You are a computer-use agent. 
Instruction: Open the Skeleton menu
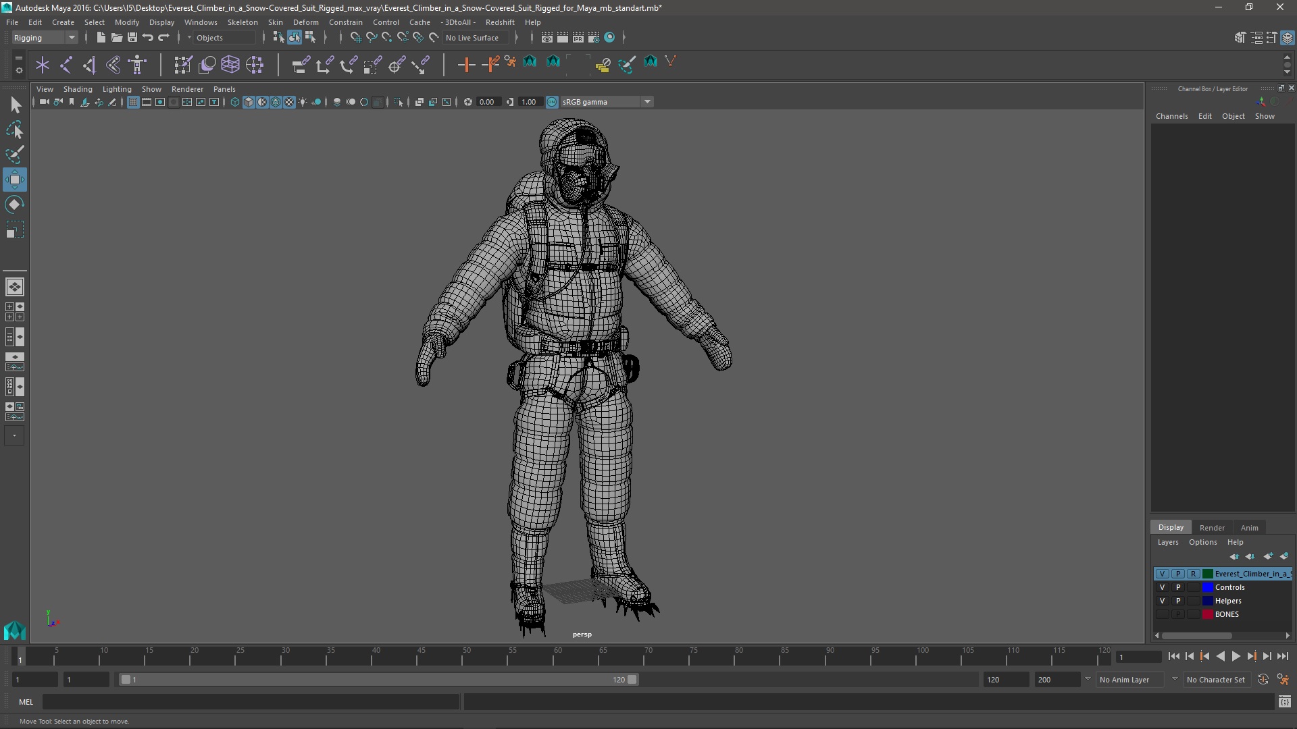click(x=243, y=22)
